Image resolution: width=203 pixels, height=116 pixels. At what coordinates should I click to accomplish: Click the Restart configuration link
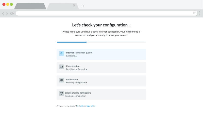pyautogui.click(x=86, y=106)
